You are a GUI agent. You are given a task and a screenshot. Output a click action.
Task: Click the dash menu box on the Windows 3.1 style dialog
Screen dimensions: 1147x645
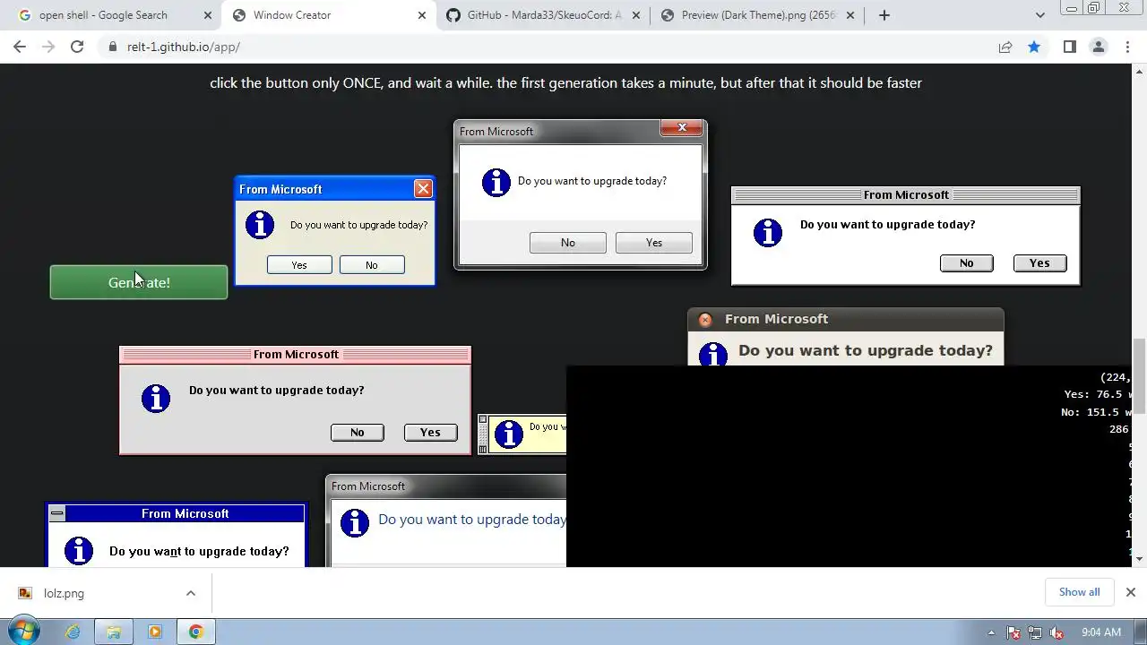point(57,513)
